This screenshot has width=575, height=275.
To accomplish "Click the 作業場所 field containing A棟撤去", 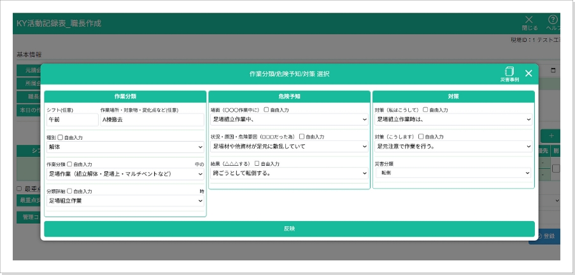I will [x=152, y=119].
